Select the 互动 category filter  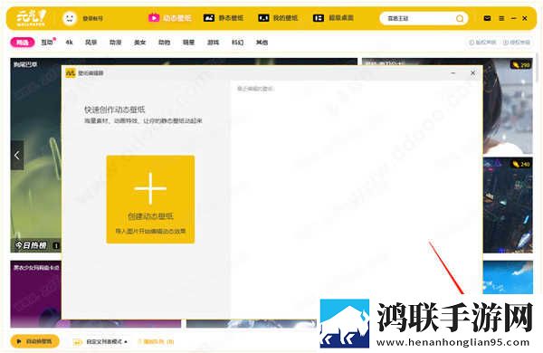point(47,43)
